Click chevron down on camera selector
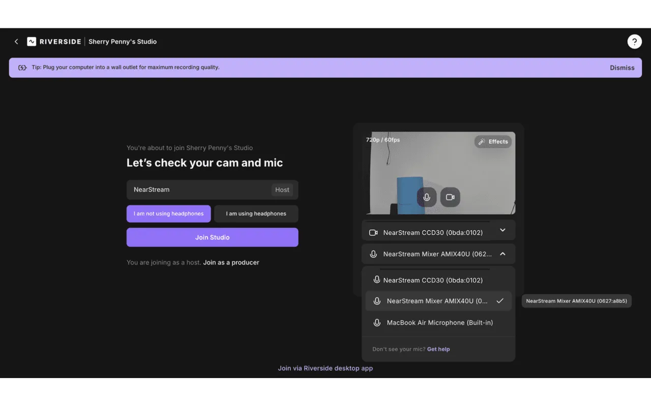 click(x=502, y=230)
